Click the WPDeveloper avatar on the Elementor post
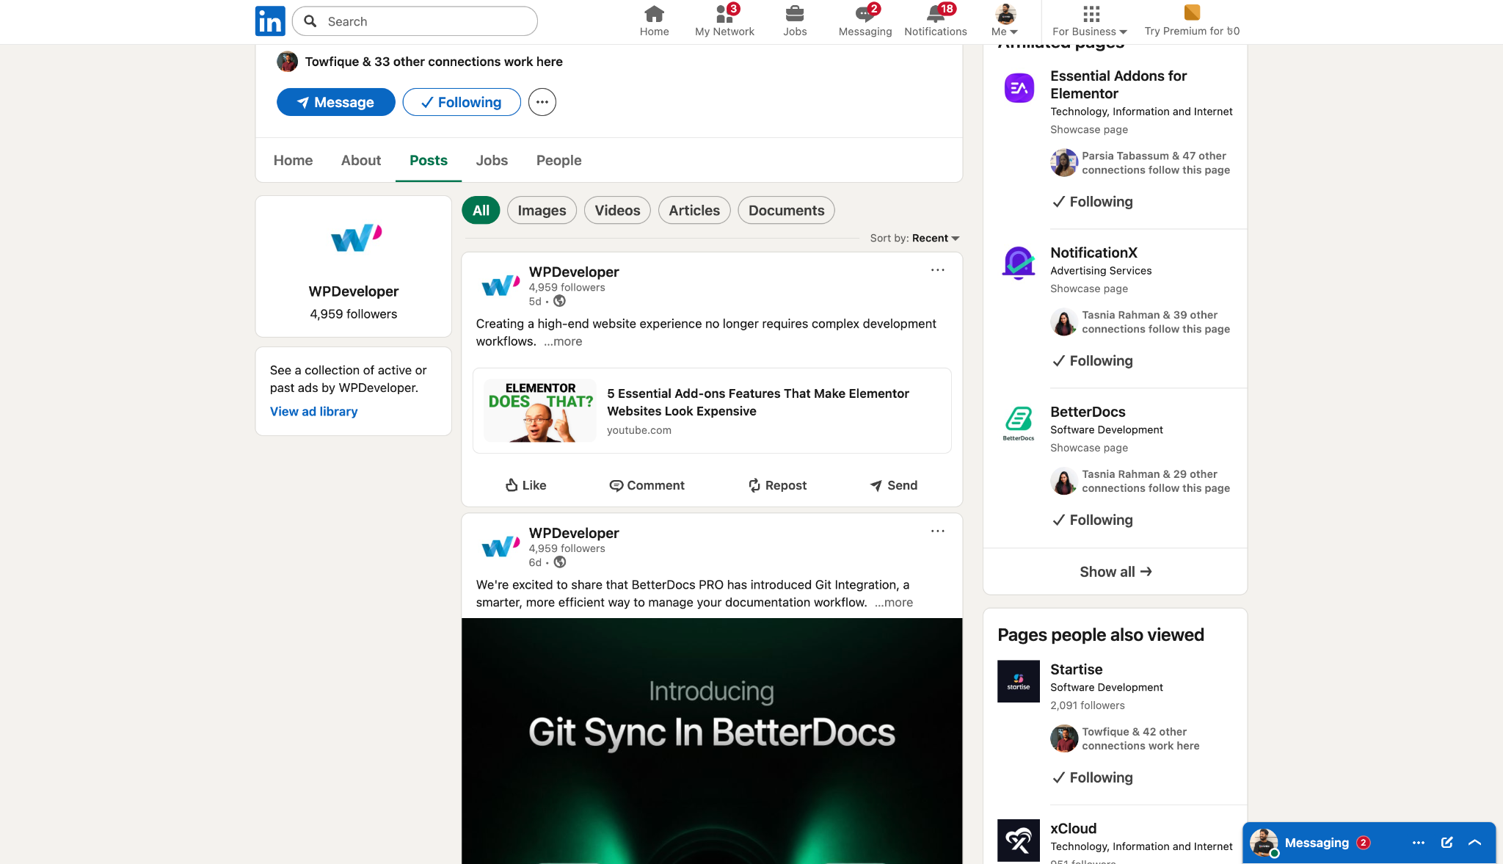The image size is (1503, 864). click(501, 286)
